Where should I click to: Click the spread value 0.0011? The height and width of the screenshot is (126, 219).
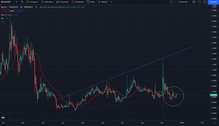(12, 11)
